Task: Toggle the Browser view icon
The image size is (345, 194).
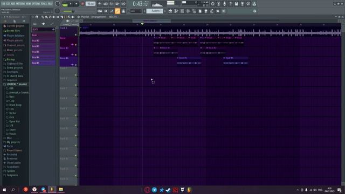Action: [x=194, y=11]
